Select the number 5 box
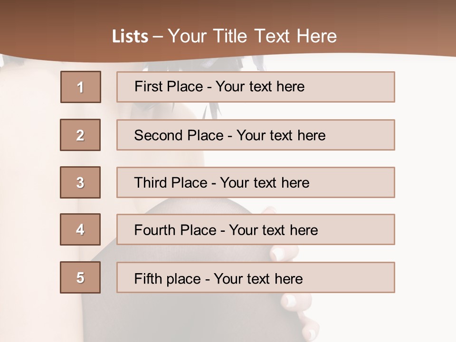Image resolution: width=456 pixels, height=342 pixels. click(80, 277)
